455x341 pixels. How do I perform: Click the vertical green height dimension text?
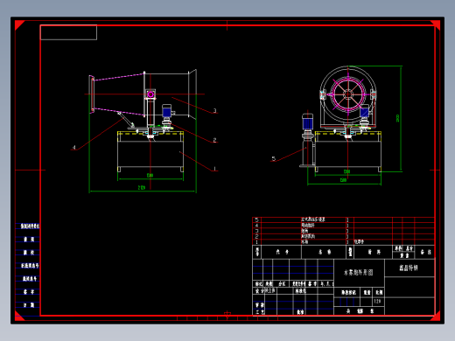[397, 118]
